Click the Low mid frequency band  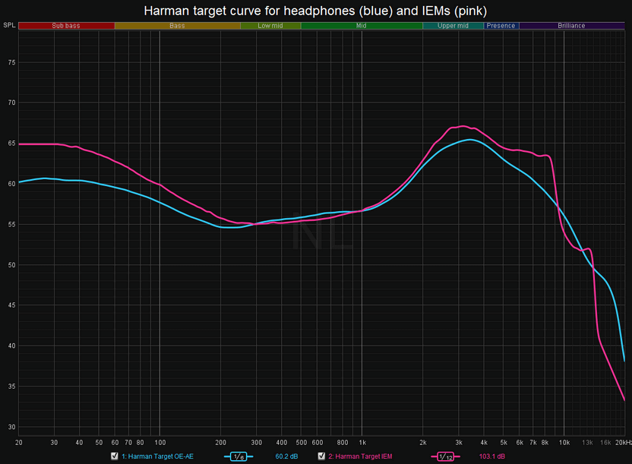pos(270,25)
